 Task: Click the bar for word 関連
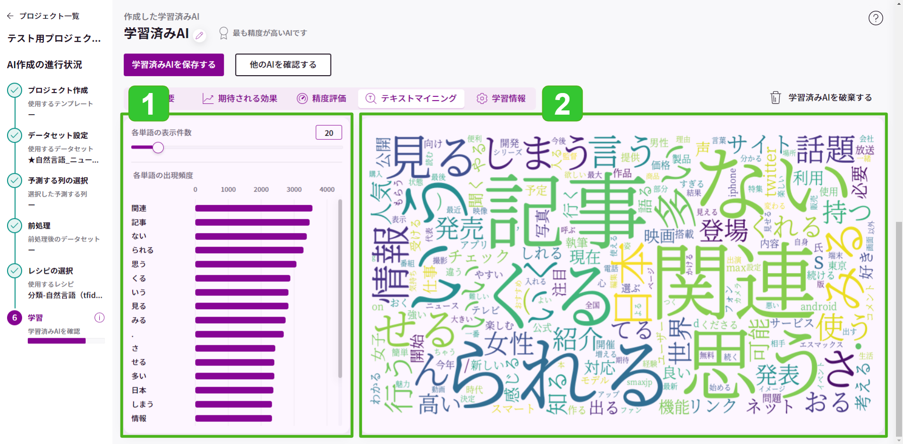[x=254, y=208]
